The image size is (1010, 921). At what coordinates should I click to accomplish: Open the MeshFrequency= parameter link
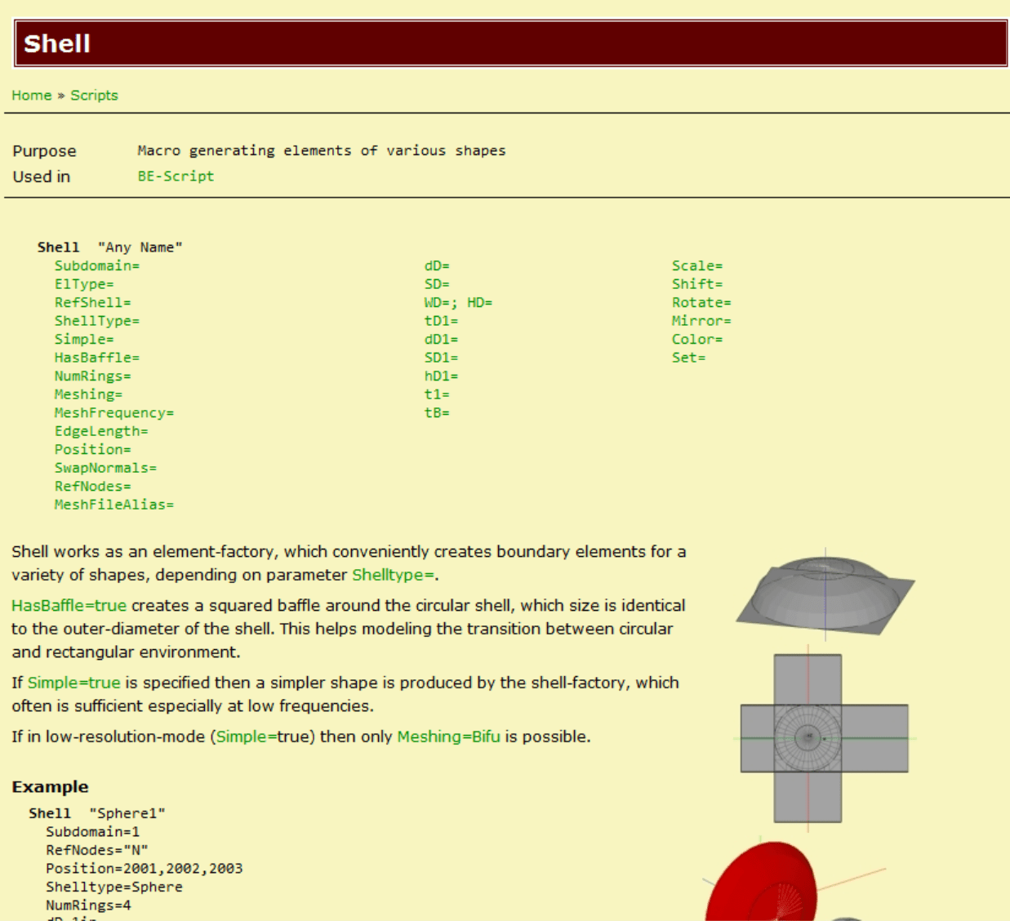click(x=114, y=413)
